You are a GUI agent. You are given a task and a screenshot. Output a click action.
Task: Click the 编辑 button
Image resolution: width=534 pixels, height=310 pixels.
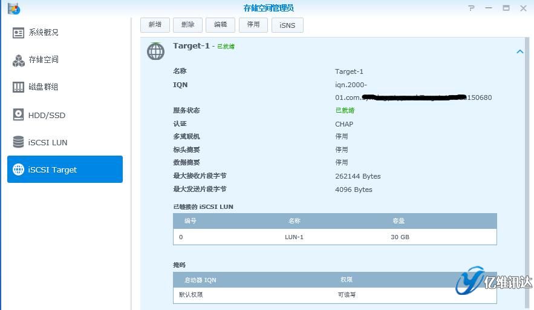(220, 25)
